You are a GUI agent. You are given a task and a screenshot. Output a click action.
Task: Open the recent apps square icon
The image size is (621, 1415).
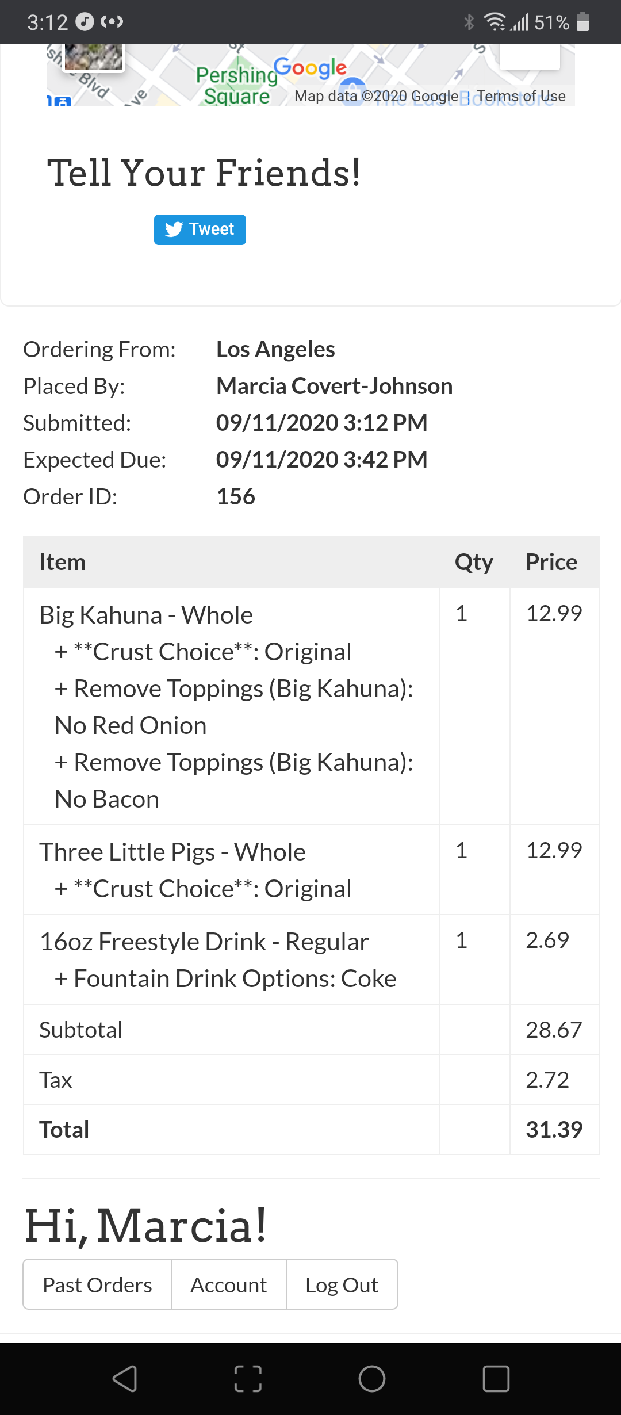tap(496, 1378)
